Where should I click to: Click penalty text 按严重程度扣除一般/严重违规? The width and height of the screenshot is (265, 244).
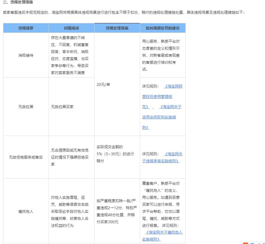(x=117, y=211)
